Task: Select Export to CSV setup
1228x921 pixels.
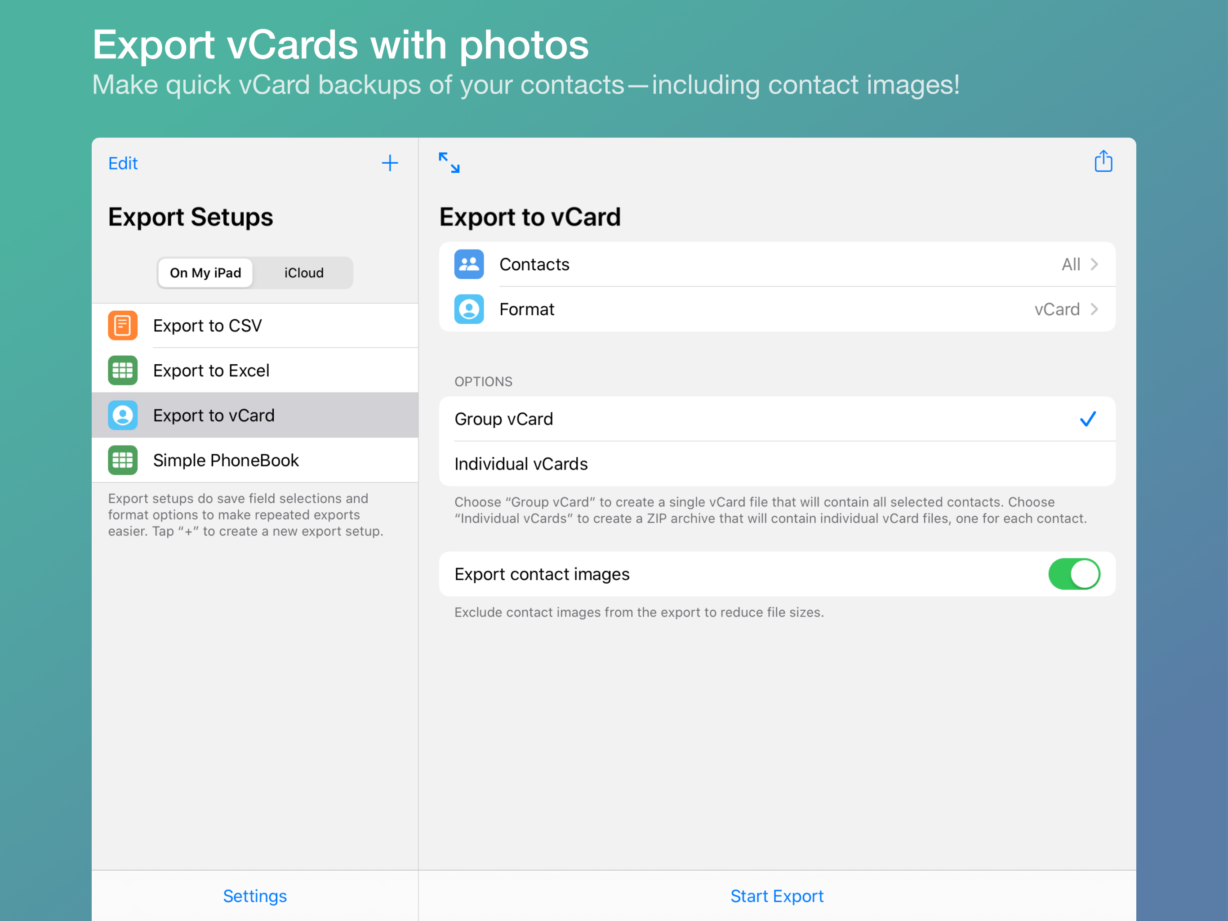Action: [255, 326]
